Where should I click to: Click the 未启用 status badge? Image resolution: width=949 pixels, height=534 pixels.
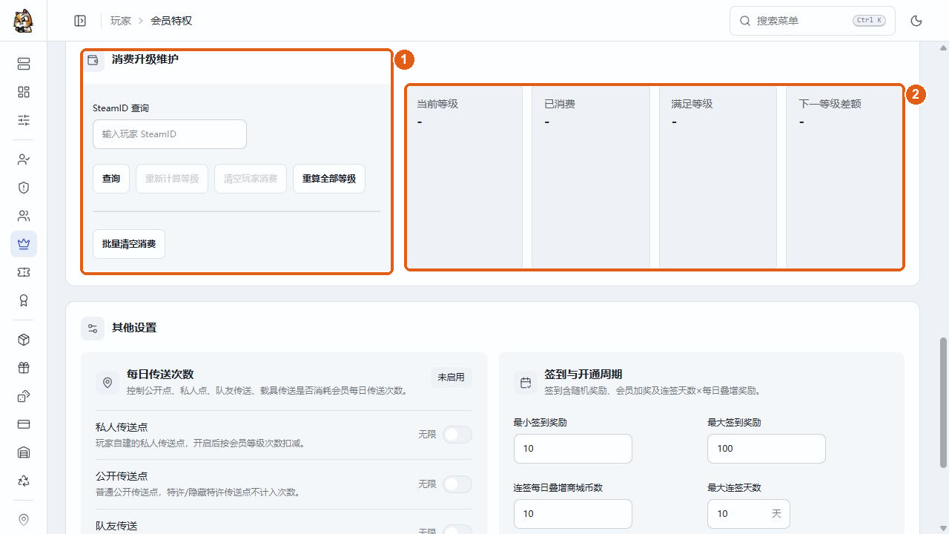tap(452, 378)
